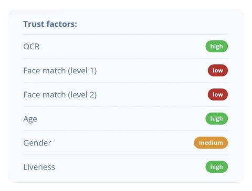Select the Liveness trust factor label

39,167
